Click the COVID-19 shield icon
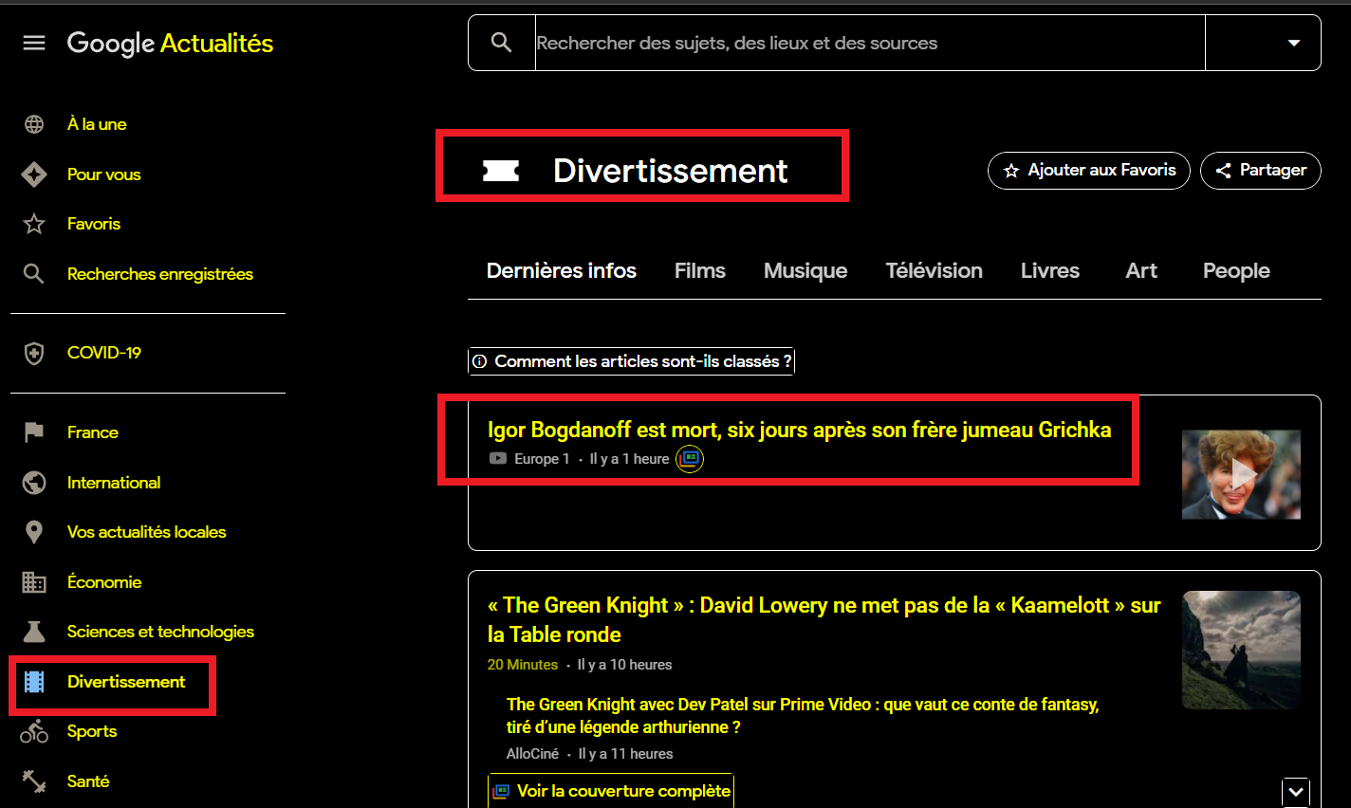The image size is (1351, 808). pyautogui.click(x=34, y=354)
